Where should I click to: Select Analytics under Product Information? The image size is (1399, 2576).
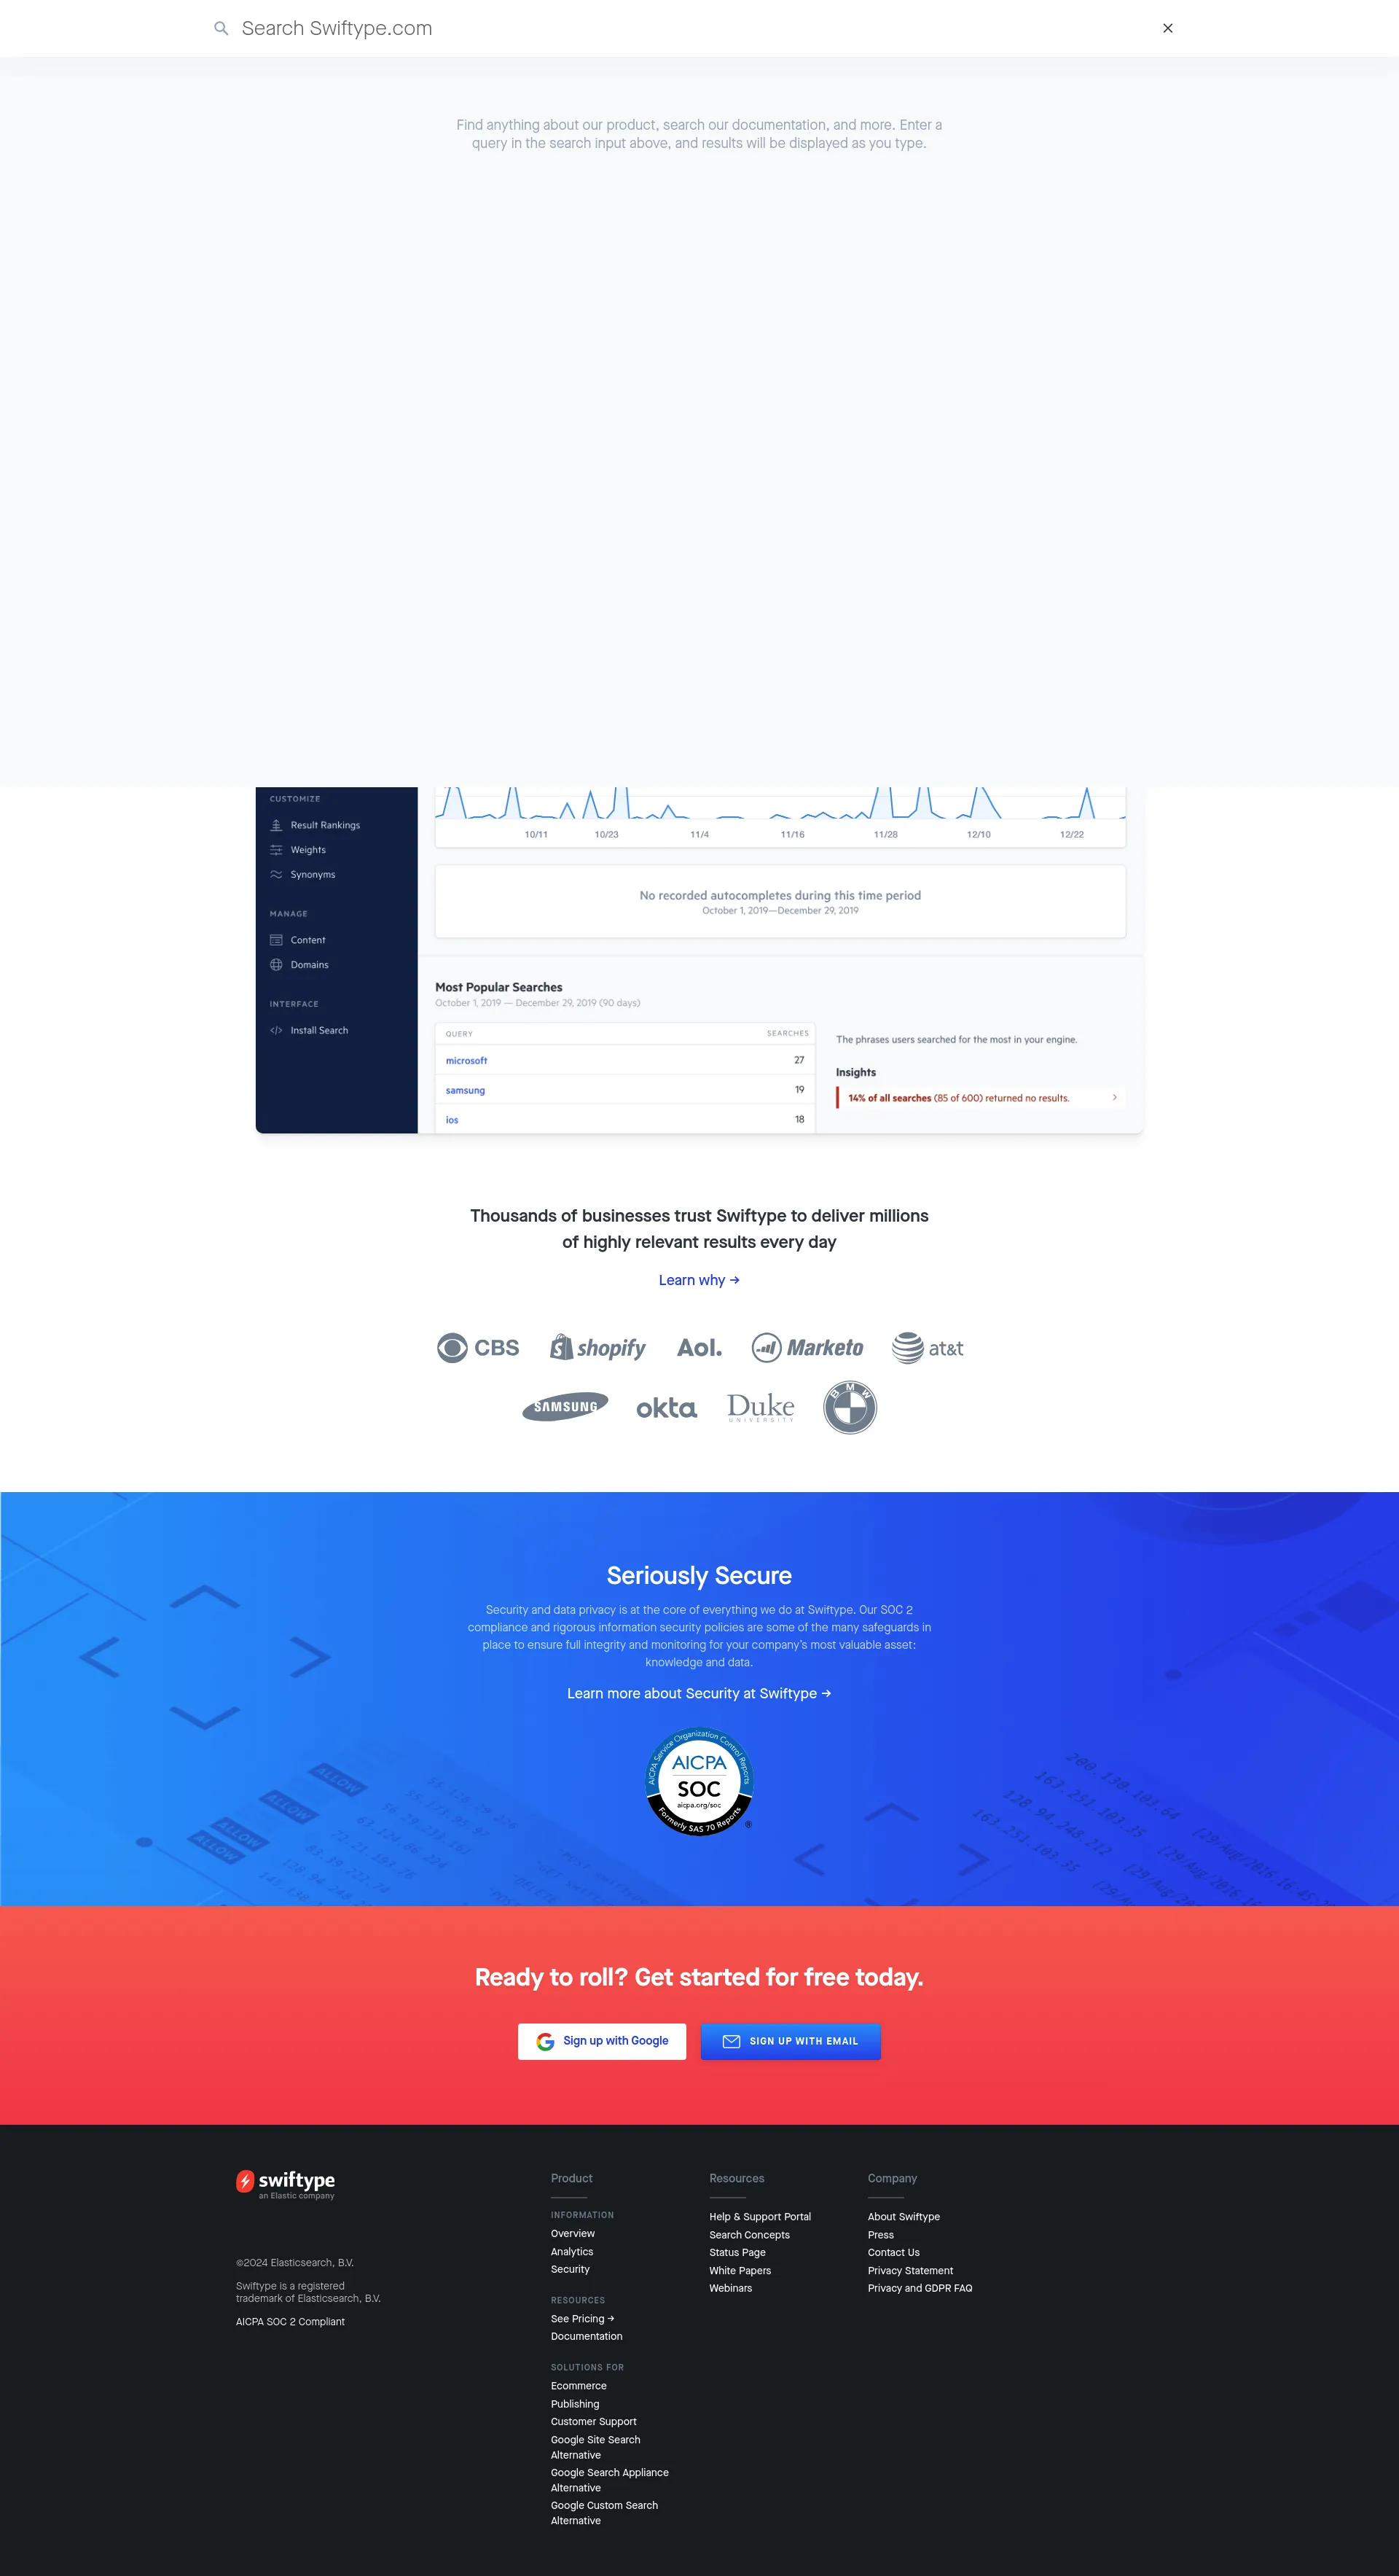[x=572, y=2252]
